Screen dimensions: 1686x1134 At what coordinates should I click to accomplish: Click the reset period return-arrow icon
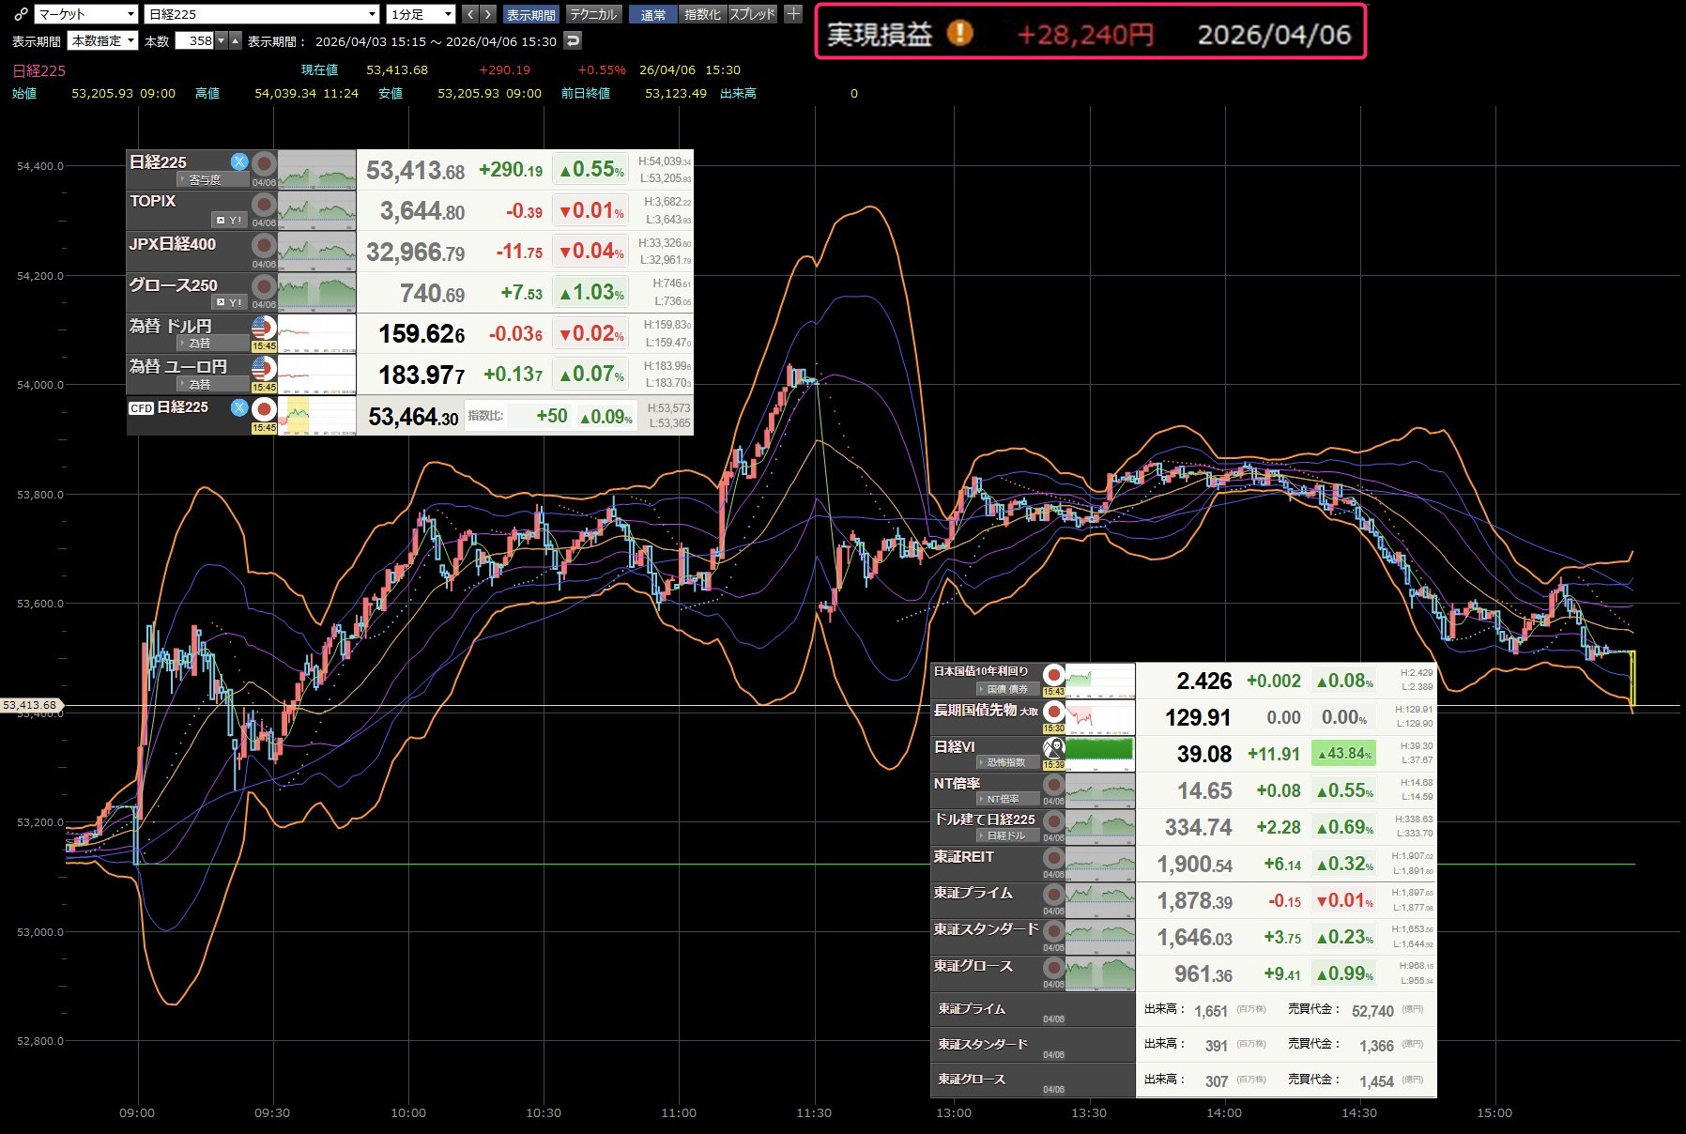[573, 40]
